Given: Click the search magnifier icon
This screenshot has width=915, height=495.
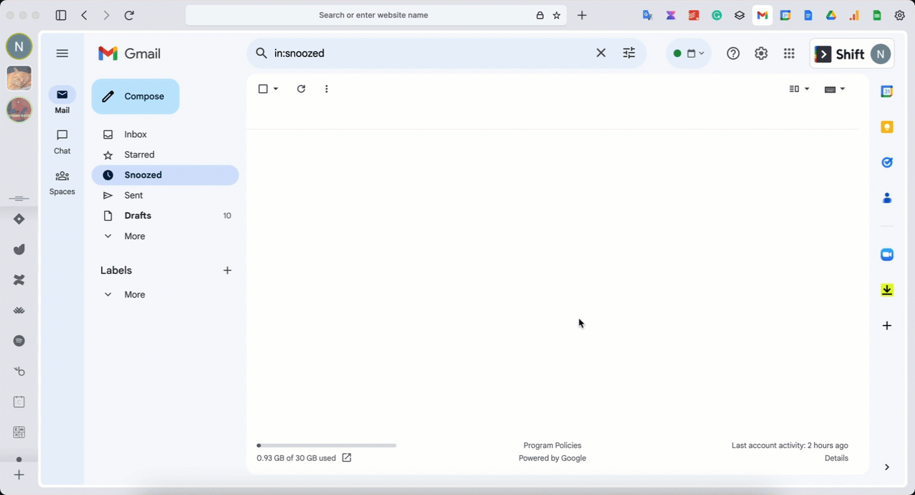Looking at the screenshot, I should 261,53.
